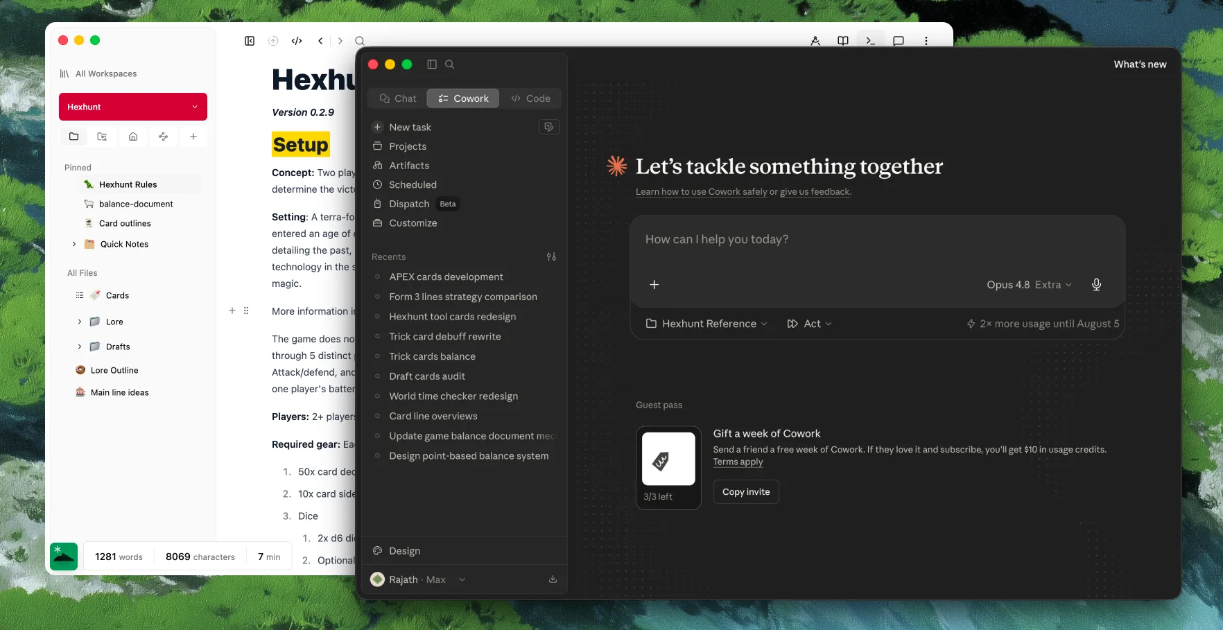
Task: Click the text style icon in notes toolbar
Action: click(x=815, y=41)
